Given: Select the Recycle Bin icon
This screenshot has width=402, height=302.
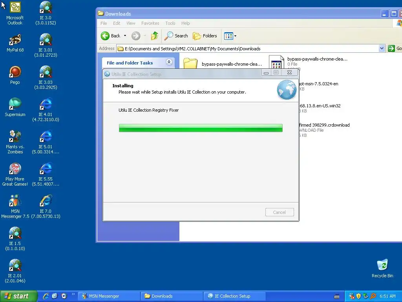Looking at the screenshot, I should pyautogui.click(x=382, y=269).
